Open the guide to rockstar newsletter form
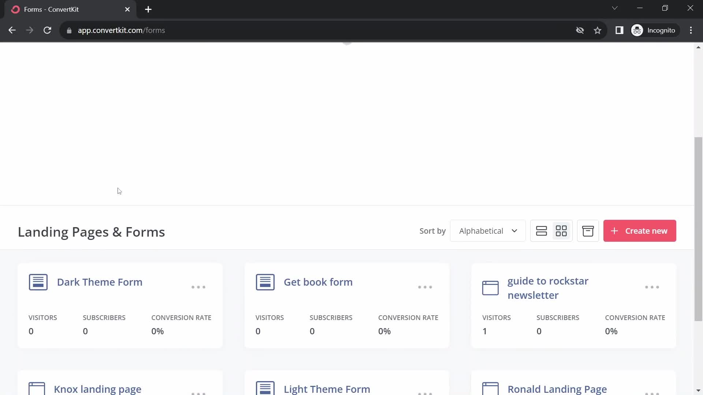 (548, 288)
